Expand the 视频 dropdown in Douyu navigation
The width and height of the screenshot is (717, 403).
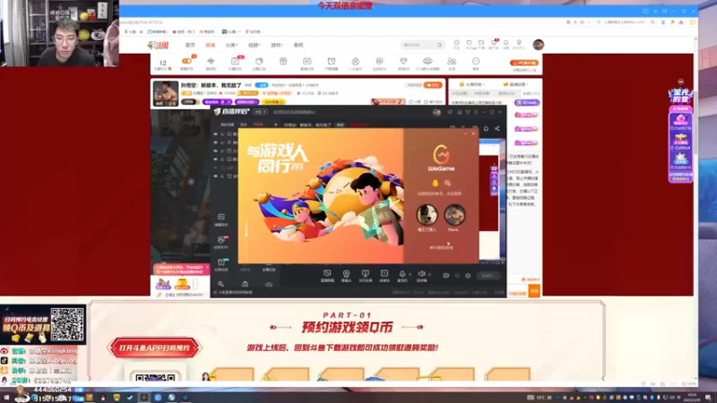[254, 46]
